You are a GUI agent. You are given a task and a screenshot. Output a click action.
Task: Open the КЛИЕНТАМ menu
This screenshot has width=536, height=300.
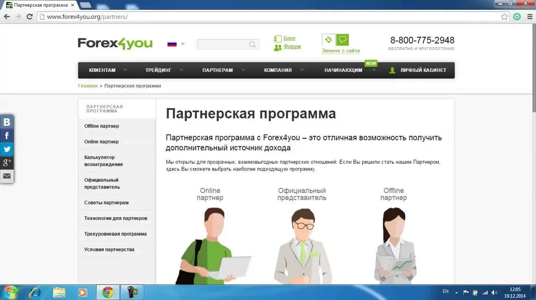[102, 70]
